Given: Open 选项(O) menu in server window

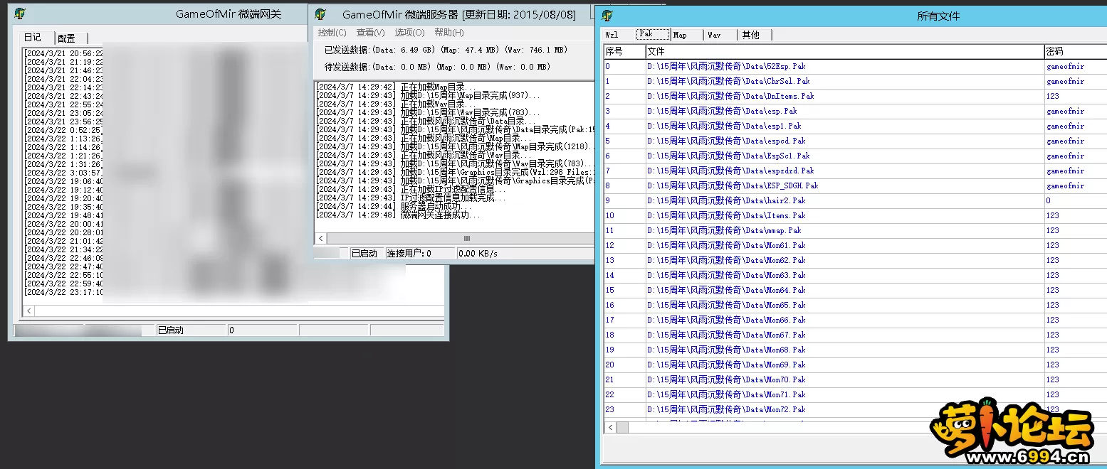Looking at the screenshot, I should (409, 33).
